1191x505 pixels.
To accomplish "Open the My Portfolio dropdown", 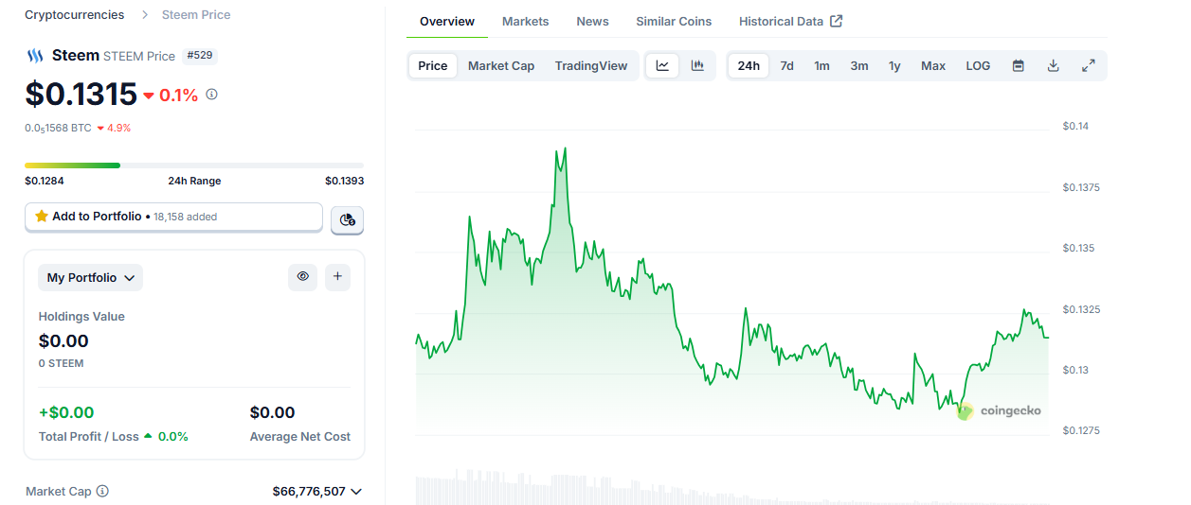I will tap(91, 278).
